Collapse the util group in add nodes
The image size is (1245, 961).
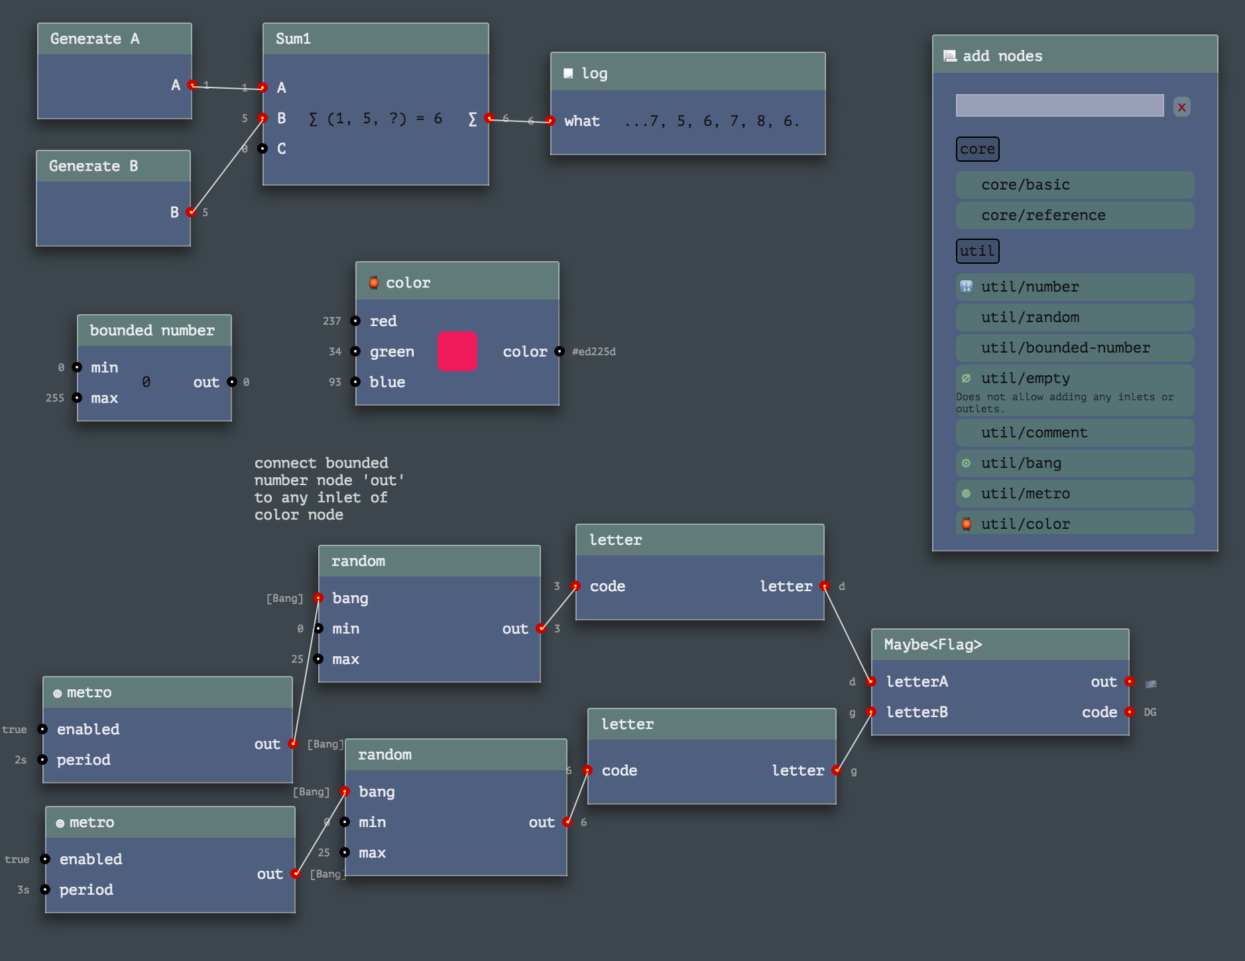pos(977,251)
